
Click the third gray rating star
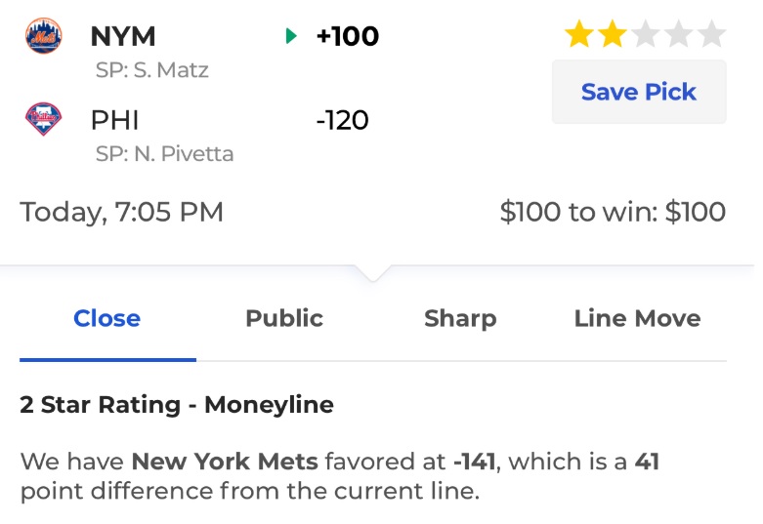[x=645, y=33]
